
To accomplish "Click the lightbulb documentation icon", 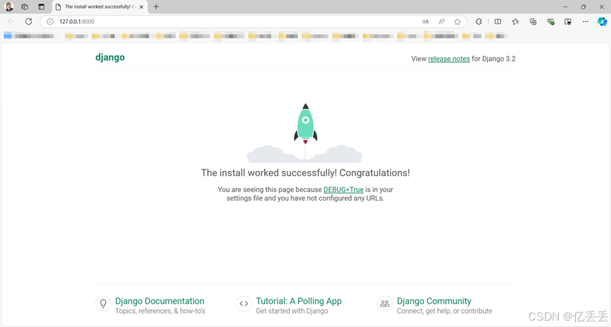I will (x=103, y=303).
